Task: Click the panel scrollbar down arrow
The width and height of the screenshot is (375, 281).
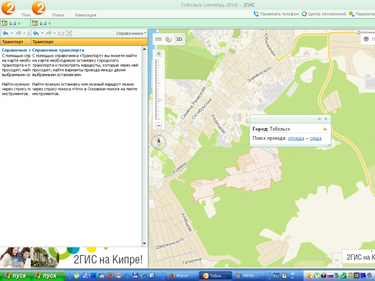Action: coord(144,244)
